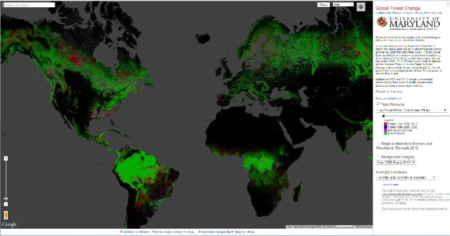Click the red Forest Loss legend swatch
This screenshot has height=236, width=450.
click(385, 124)
